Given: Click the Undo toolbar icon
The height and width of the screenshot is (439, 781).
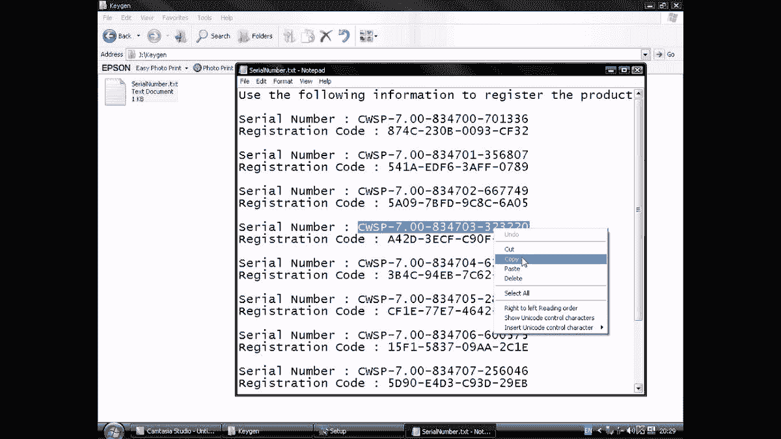Looking at the screenshot, I should (344, 36).
